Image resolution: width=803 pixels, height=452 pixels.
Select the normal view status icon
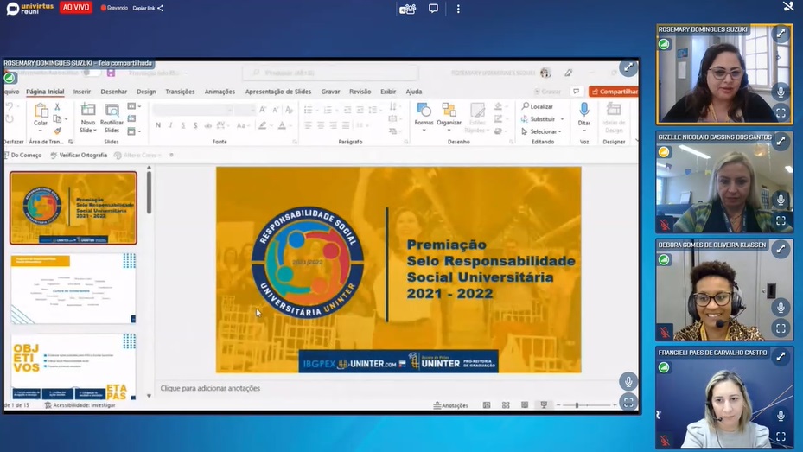[487, 405]
